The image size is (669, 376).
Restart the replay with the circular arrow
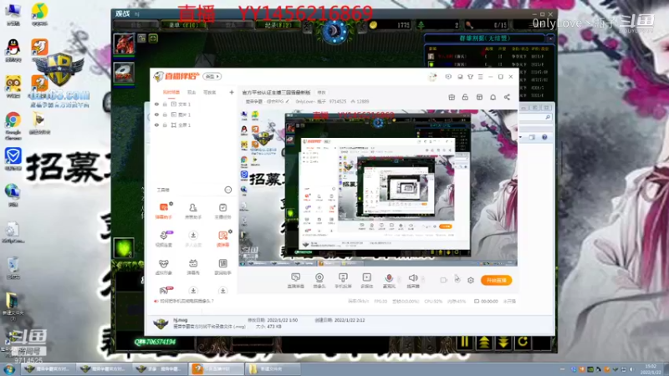point(523,342)
